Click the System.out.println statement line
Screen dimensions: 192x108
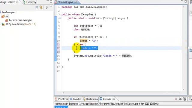103,56
